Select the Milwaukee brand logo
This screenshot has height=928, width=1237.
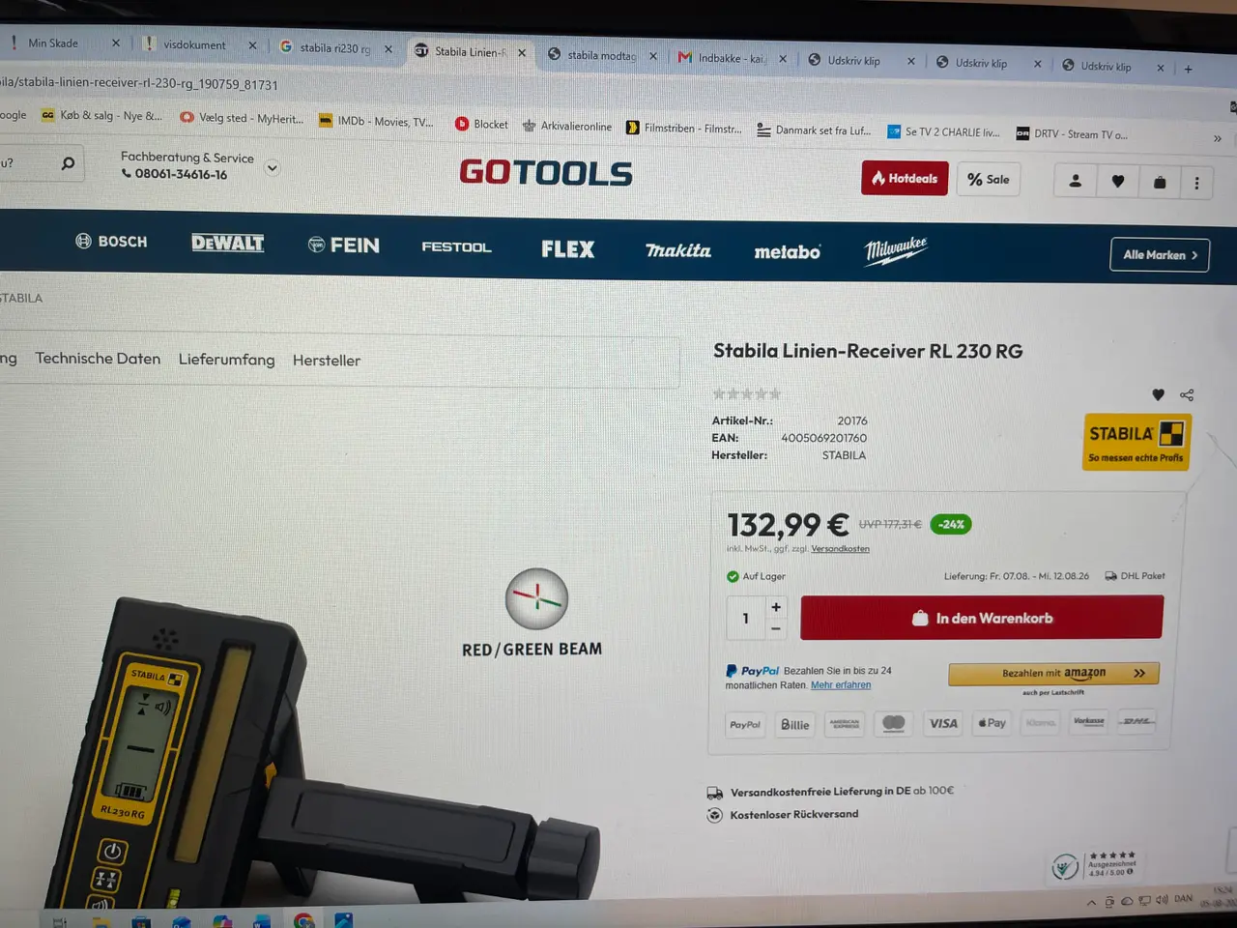[896, 251]
